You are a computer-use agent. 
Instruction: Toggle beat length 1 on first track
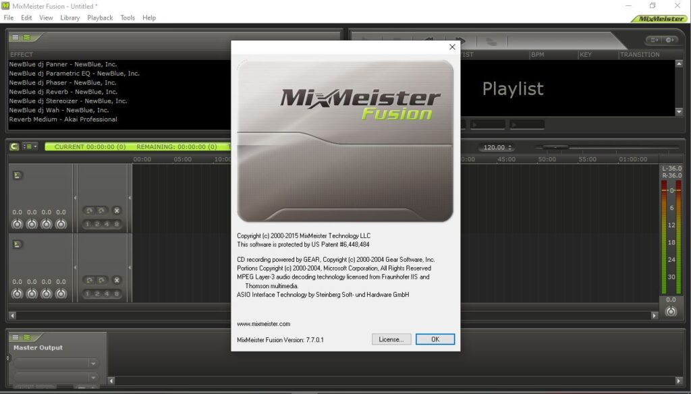click(x=87, y=225)
